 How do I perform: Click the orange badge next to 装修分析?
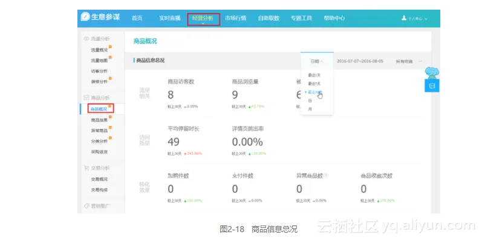tap(110, 79)
